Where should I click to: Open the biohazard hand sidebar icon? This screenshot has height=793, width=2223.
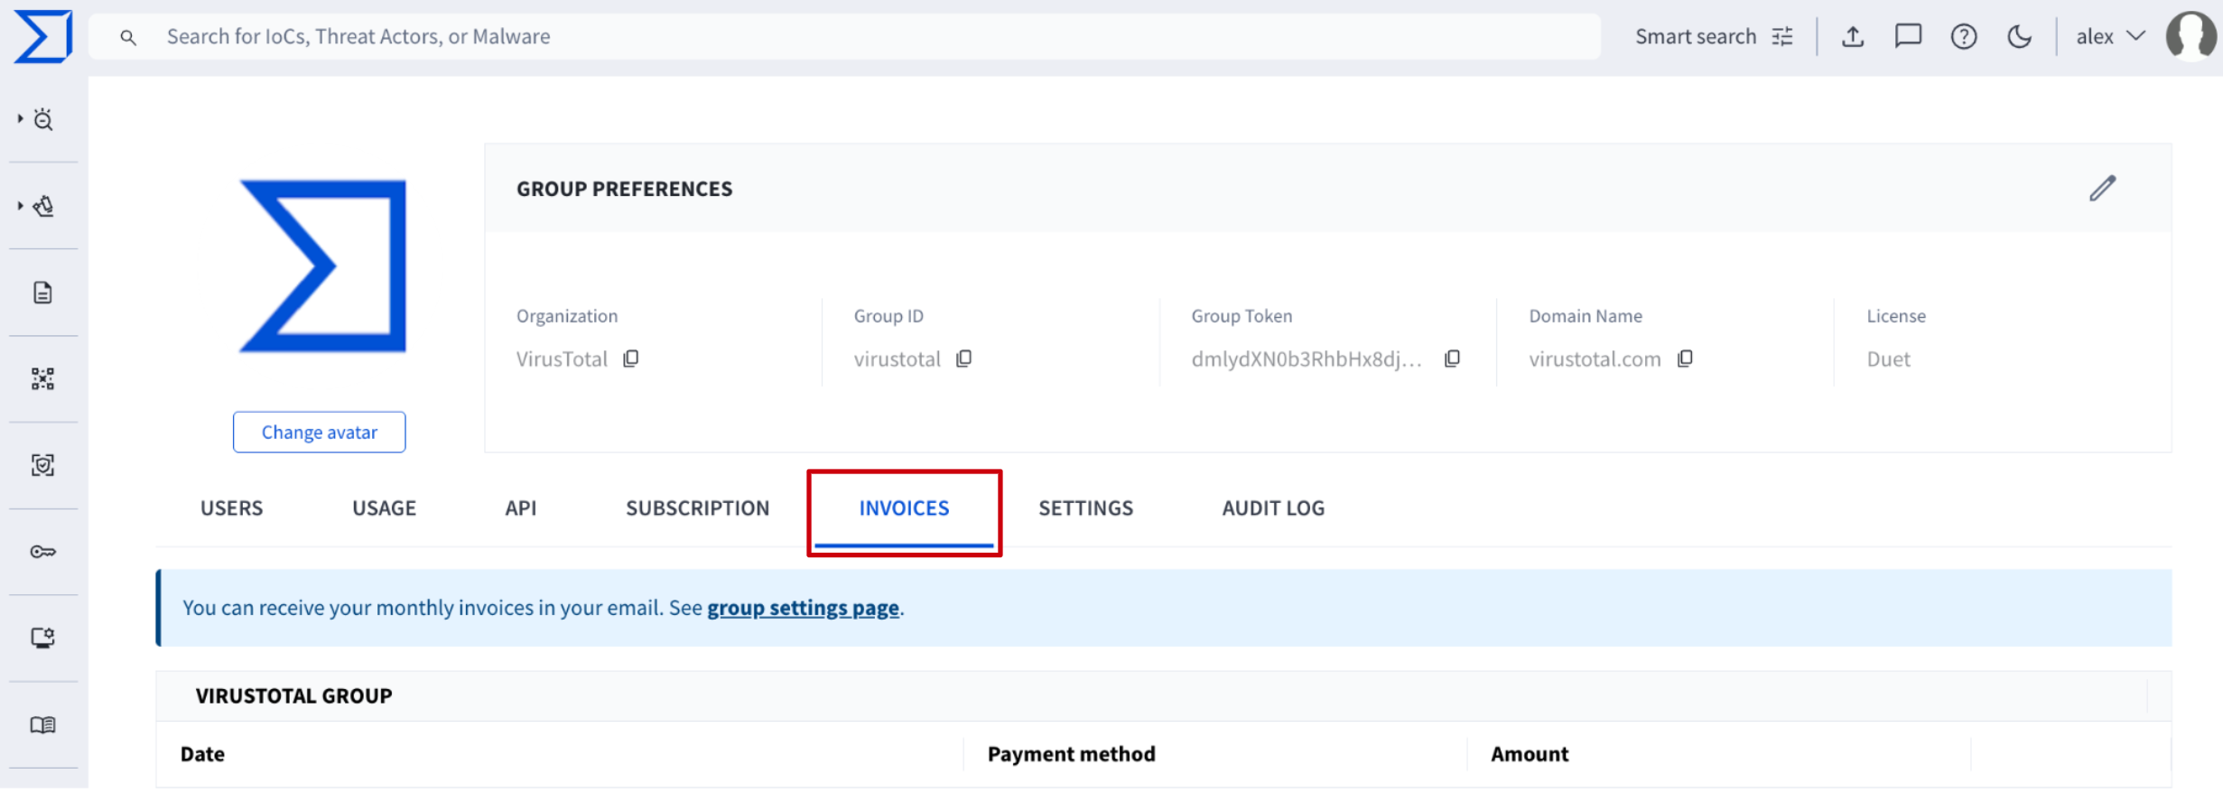43,206
